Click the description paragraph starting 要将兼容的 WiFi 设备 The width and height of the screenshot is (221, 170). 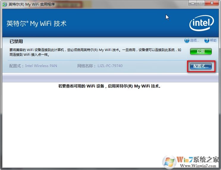point(95,52)
